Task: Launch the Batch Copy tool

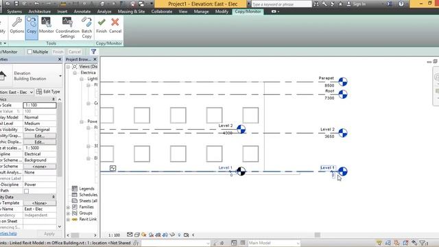Action: point(87,27)
